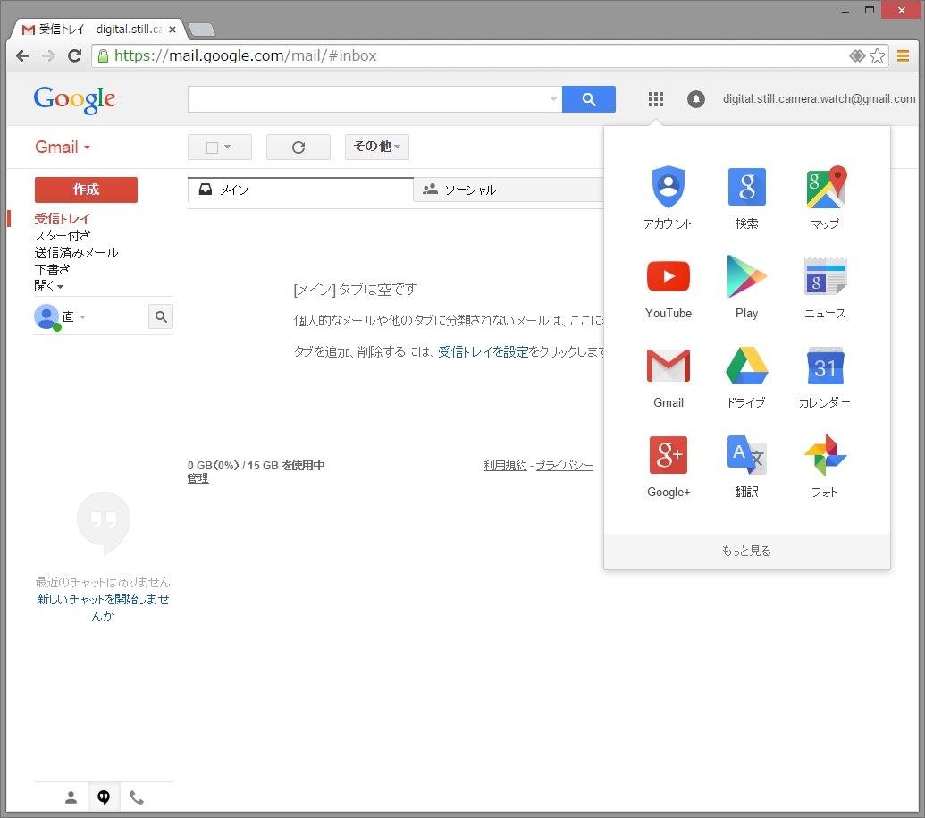This screenshot has width=925, height=818.
Task: Open the account email address menu
Action: point(819,99)
